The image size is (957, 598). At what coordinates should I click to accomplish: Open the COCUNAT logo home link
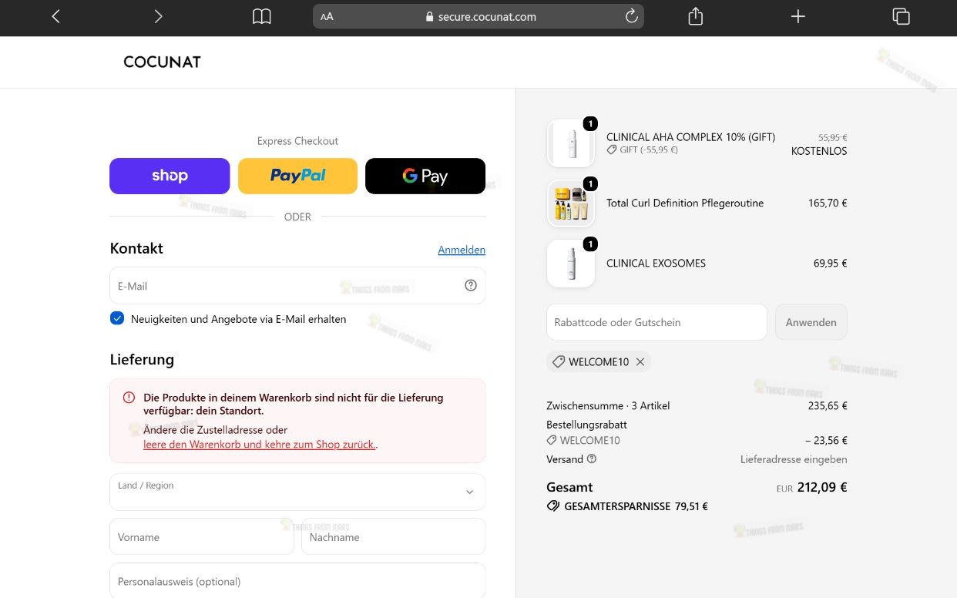162,62
